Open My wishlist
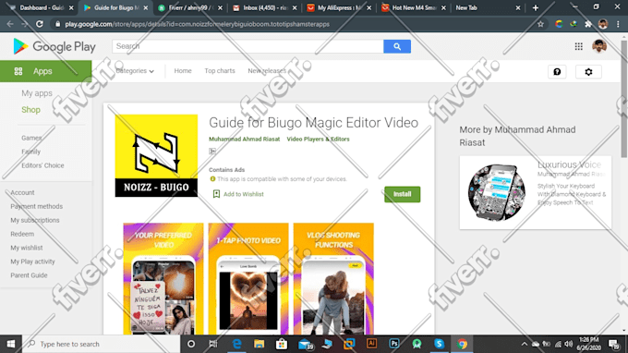The height and width of the screenshot is (353, 628). (x=27, y=248)
